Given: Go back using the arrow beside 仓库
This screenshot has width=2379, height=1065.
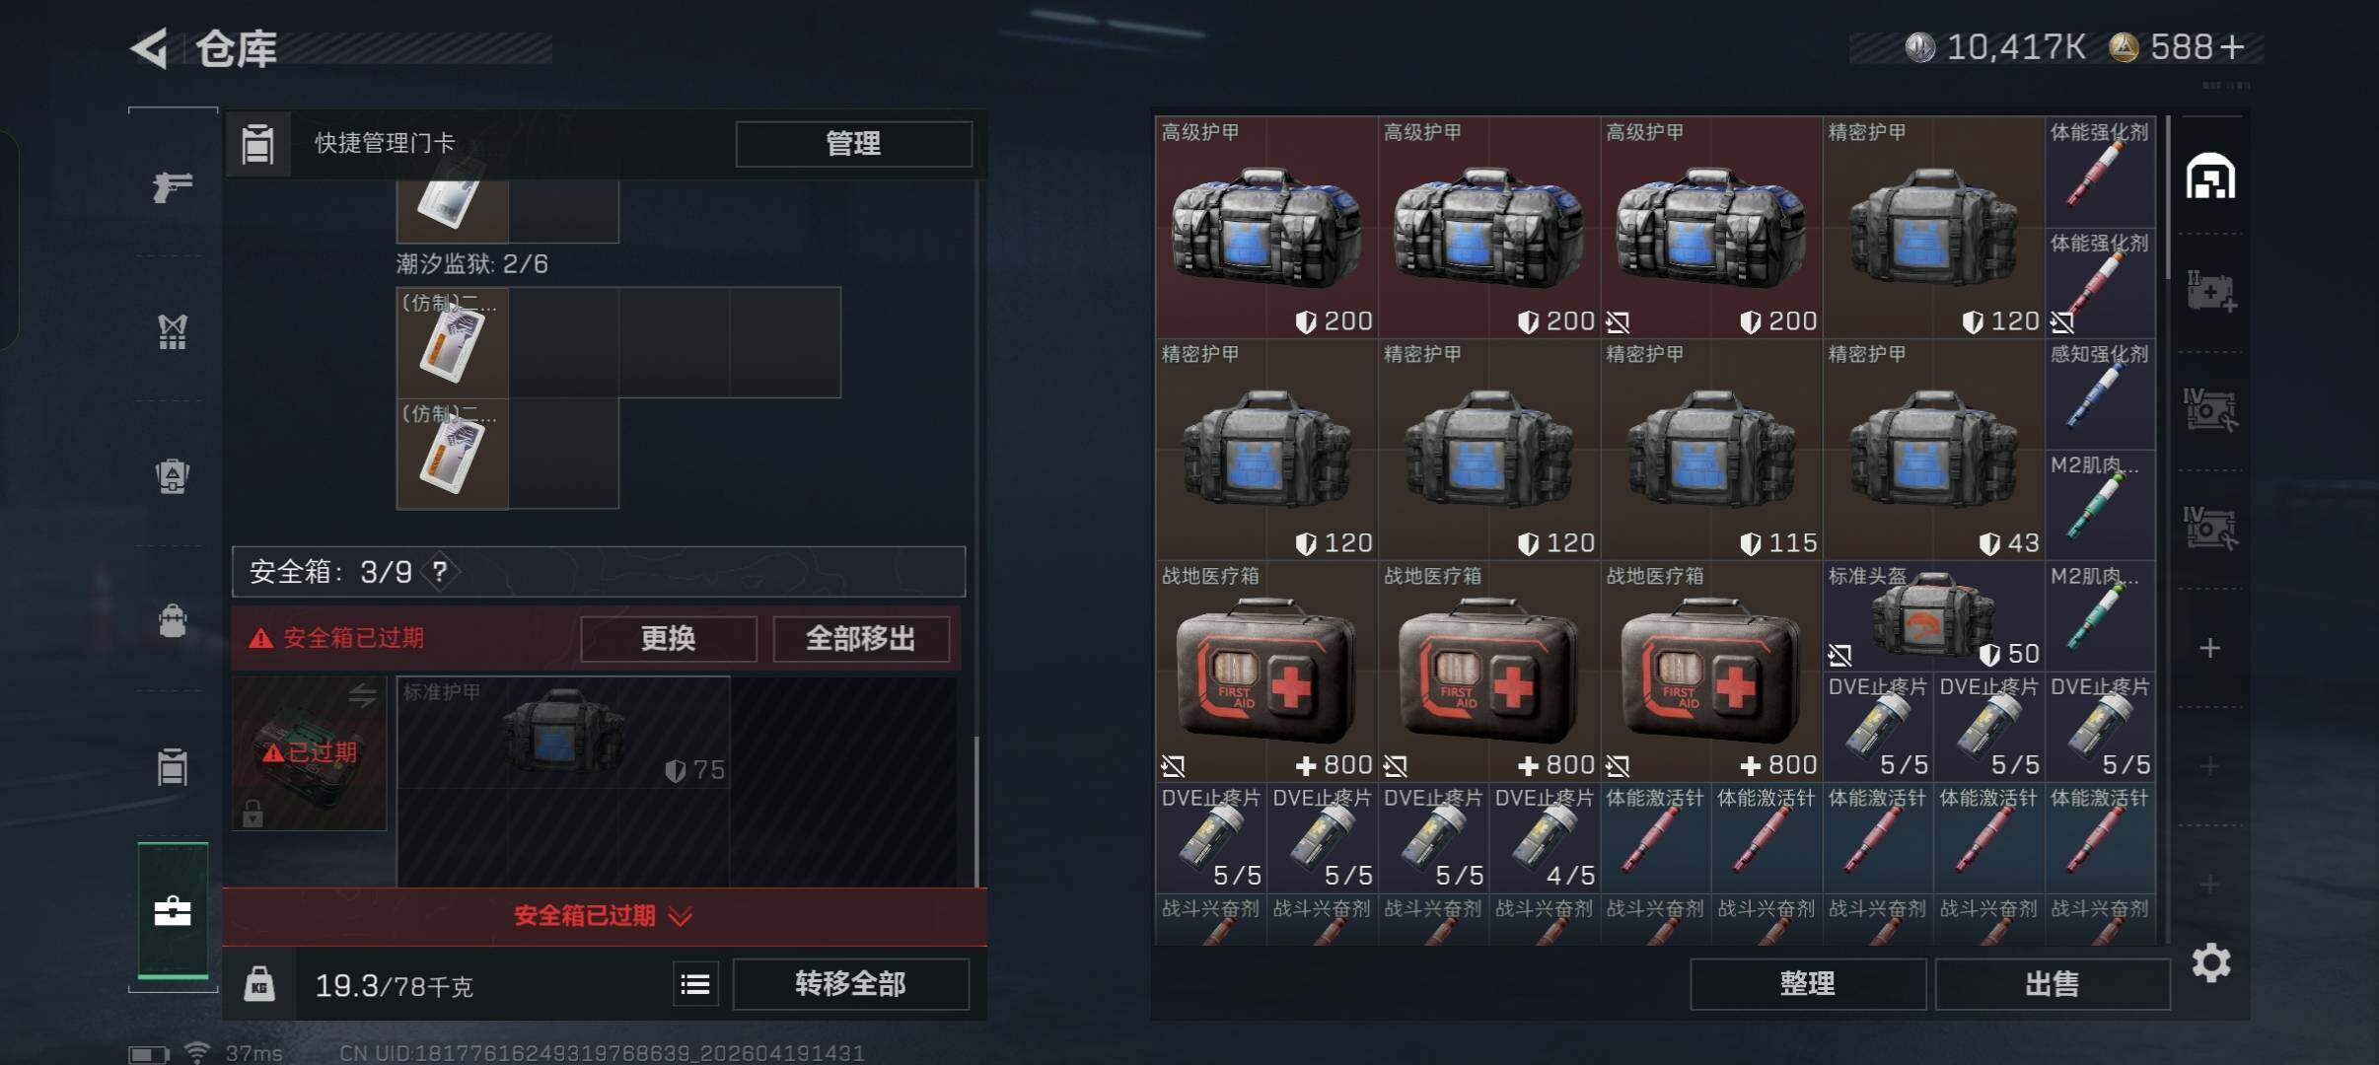Looking at the screenshot, I should (x=150, y=47).
